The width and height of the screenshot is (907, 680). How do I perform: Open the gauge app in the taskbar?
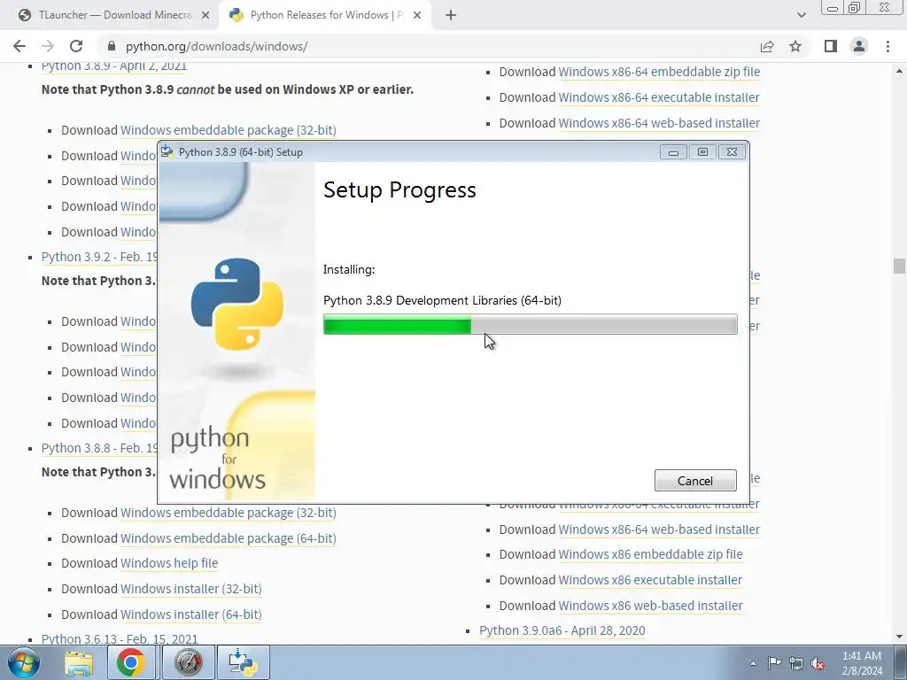click(189, 662)
